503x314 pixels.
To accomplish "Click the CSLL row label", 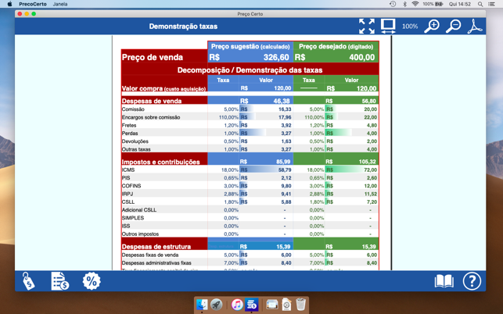I will coord(128,202).
